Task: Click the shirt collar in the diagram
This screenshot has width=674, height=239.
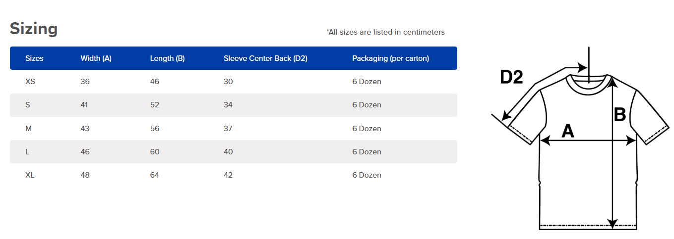Action: click(588, 83)
